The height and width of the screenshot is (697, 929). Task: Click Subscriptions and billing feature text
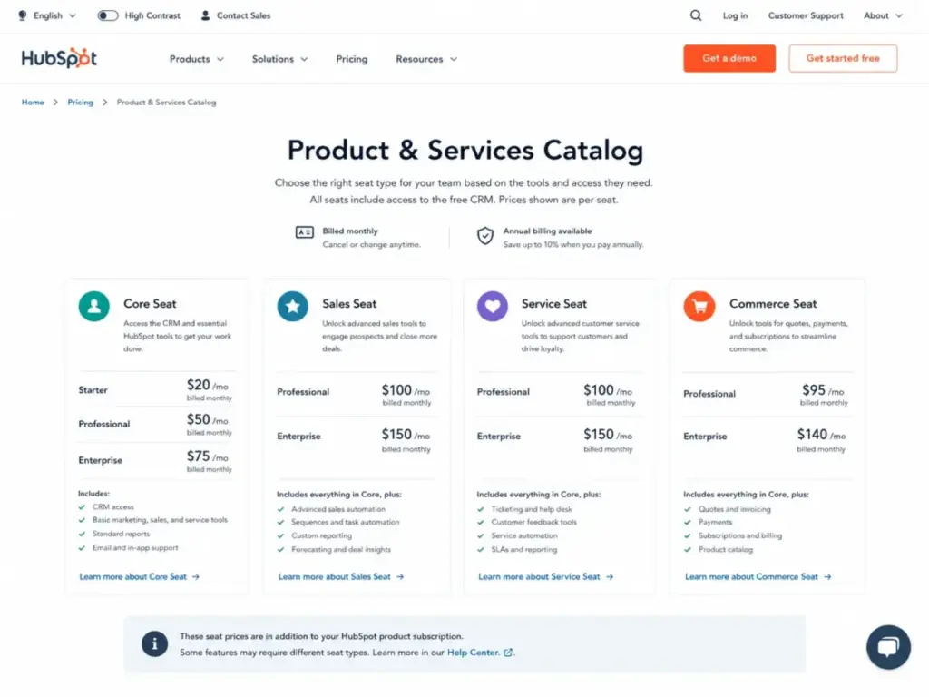tap(740, 535)
